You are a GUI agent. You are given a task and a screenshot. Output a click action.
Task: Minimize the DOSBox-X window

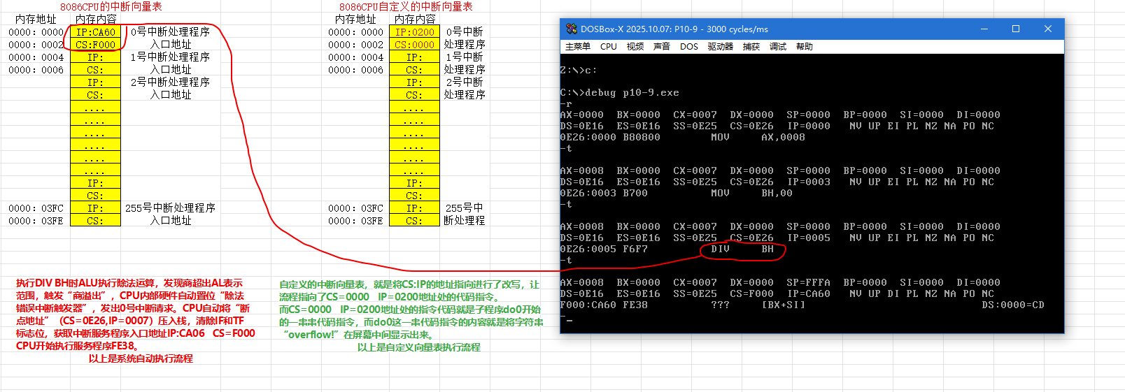pyautogui.click(x=984, y=29)
